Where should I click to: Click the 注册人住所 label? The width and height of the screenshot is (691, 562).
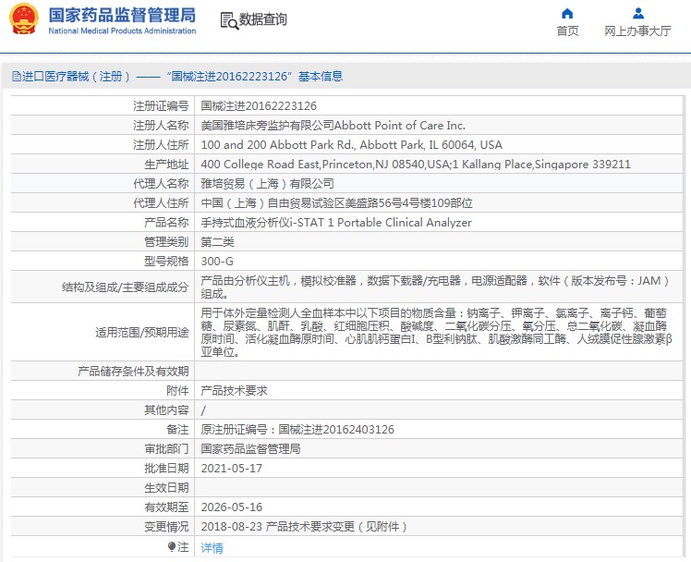point(161,144)
